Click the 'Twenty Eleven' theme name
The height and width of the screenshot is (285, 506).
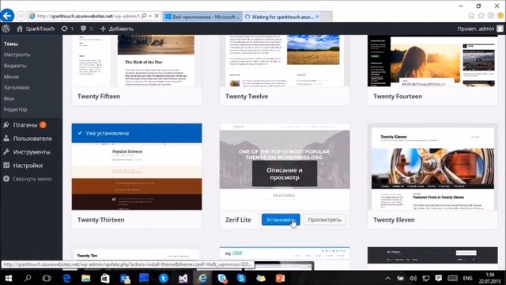coord(394,220)
